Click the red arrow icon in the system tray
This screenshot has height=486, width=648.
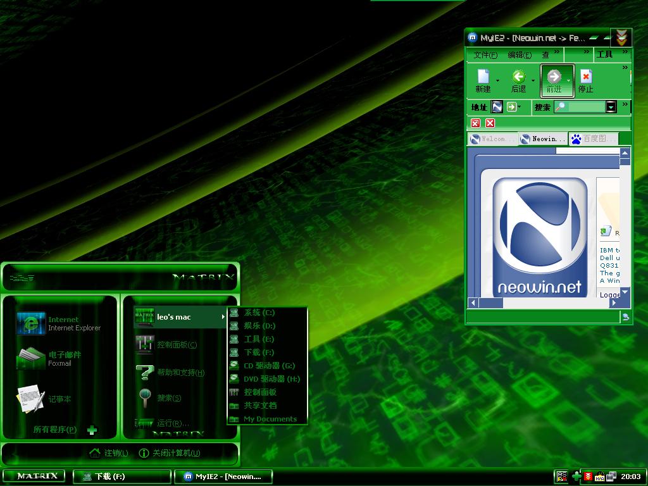point(588,477)
